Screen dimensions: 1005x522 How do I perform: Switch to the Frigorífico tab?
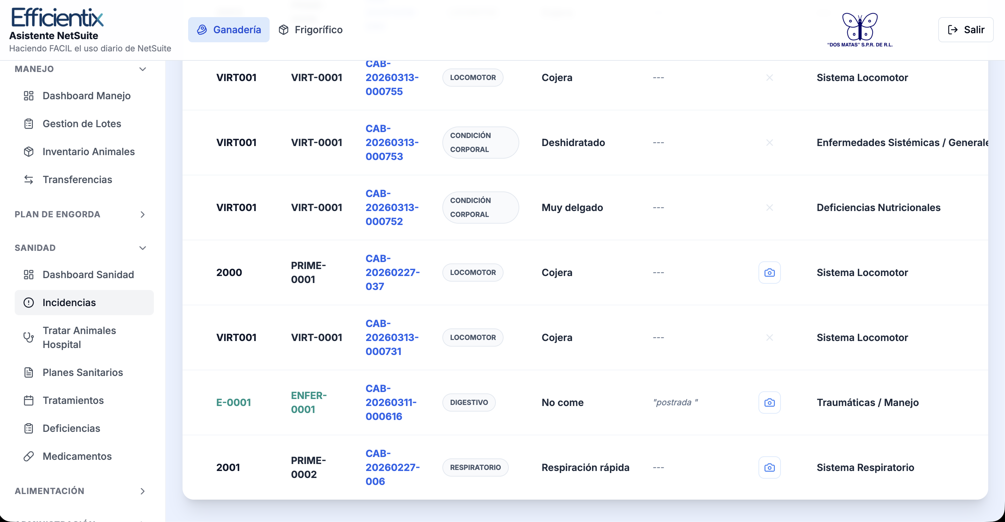tap(311, 30)
